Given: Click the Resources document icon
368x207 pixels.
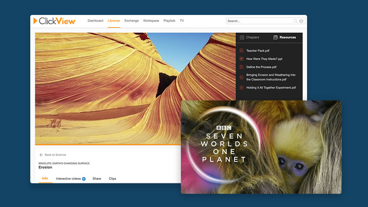Looking at the screenshot, I should tap(275, 38).
